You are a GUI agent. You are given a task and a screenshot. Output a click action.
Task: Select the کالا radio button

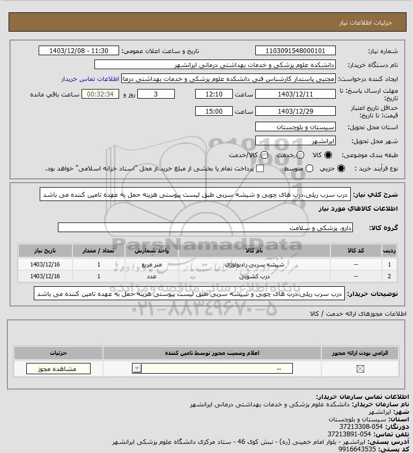[328, 155]
